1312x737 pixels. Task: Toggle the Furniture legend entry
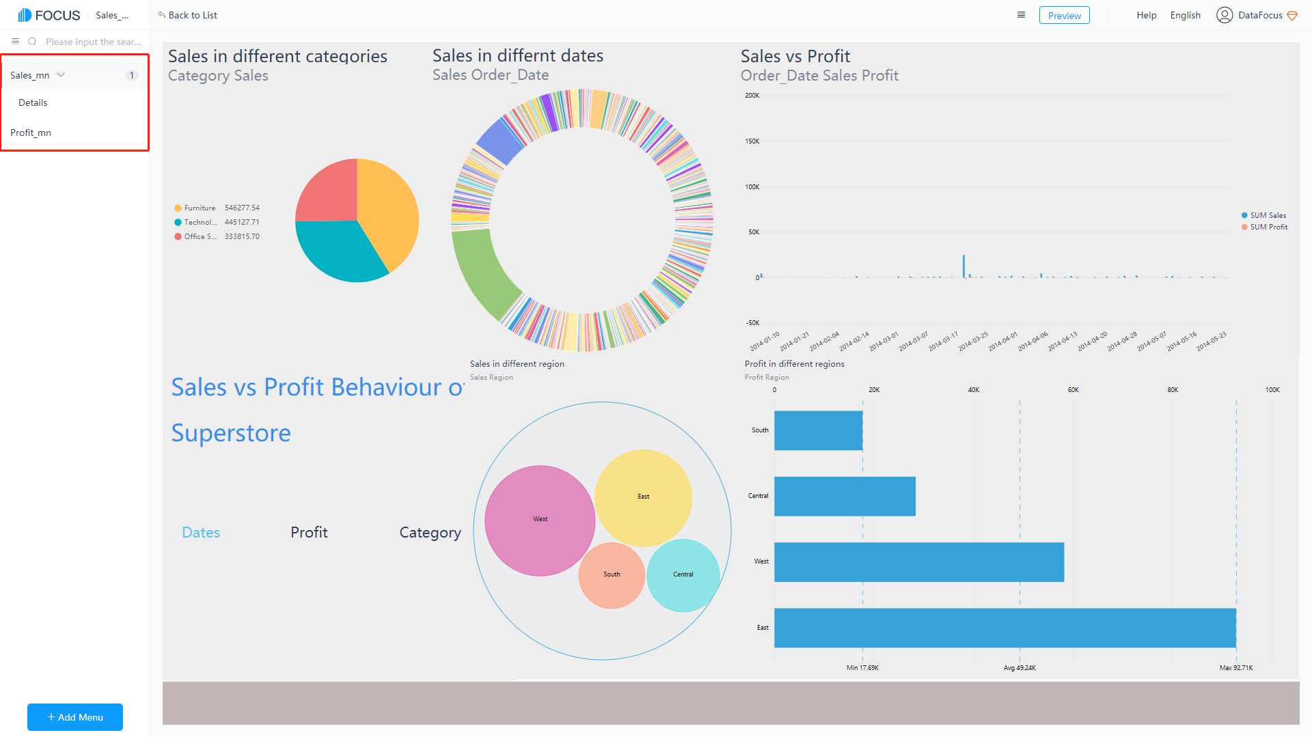coord(195,208)
